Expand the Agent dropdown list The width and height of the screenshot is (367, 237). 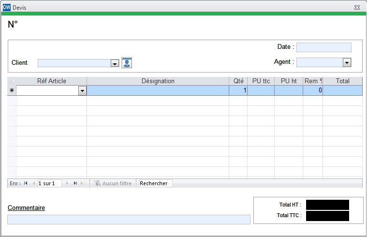pyautogui.click(x=347, y=62)
